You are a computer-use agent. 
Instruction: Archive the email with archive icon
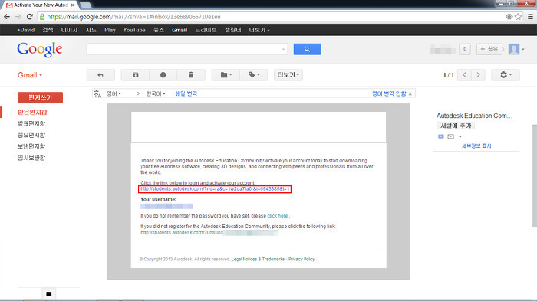tap(136, 75)
